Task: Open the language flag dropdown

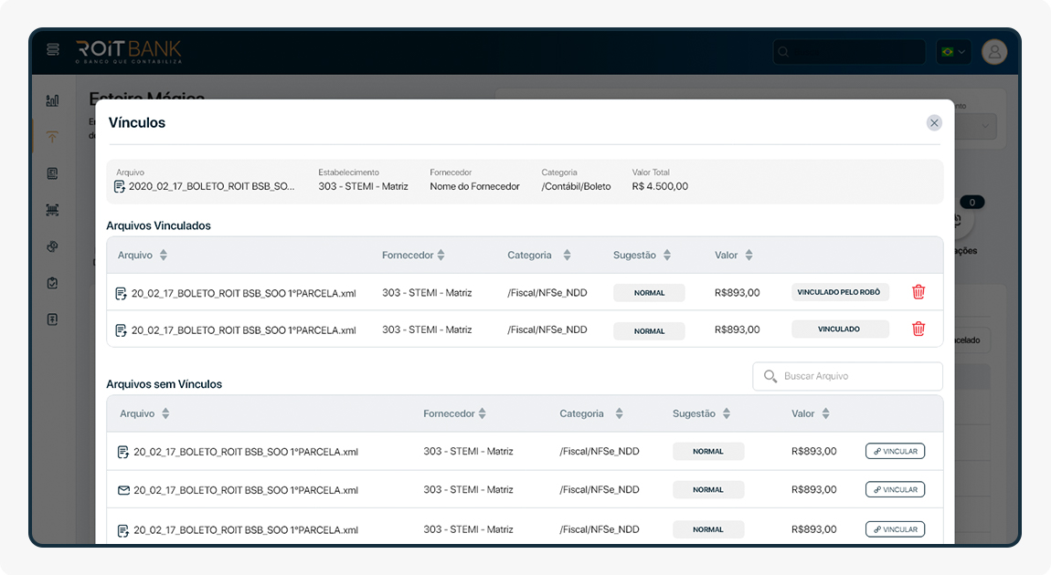Action: click(x=952, y=51)
